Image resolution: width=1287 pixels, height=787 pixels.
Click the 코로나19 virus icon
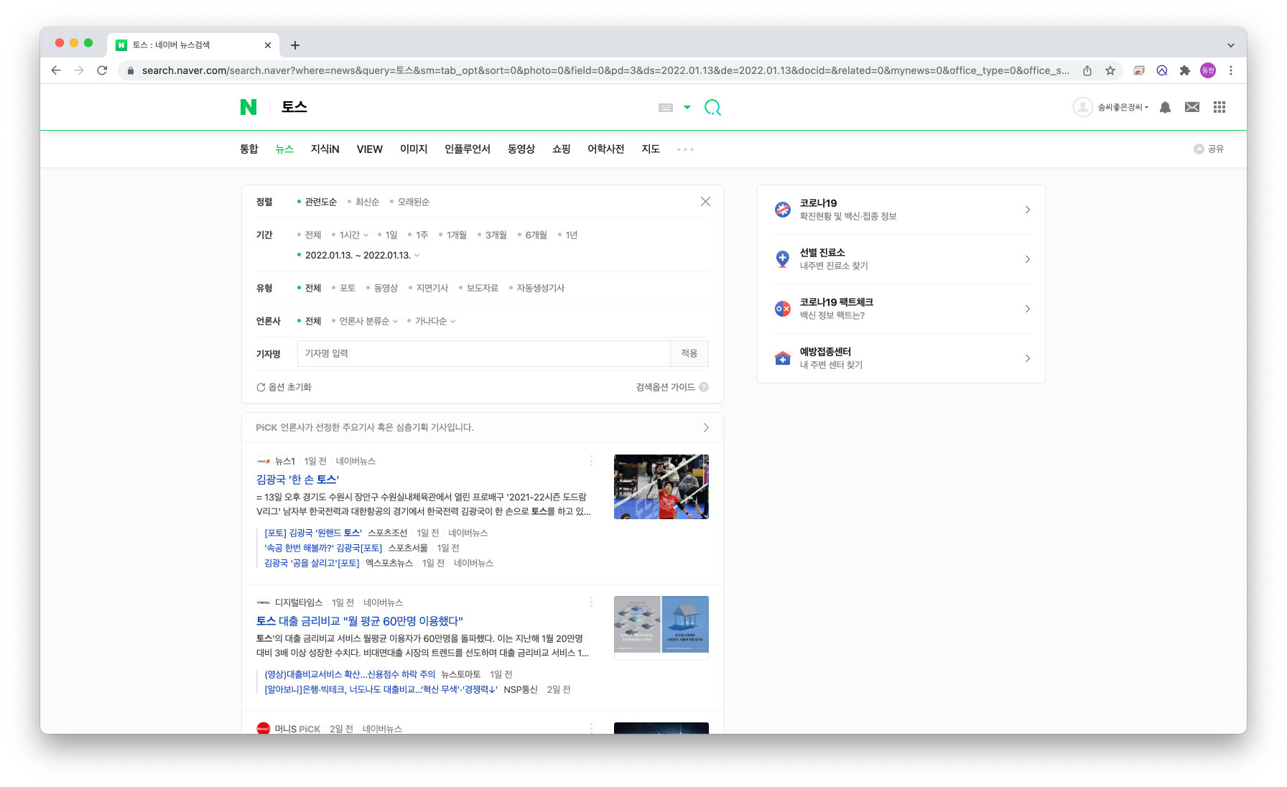point(783,210)
